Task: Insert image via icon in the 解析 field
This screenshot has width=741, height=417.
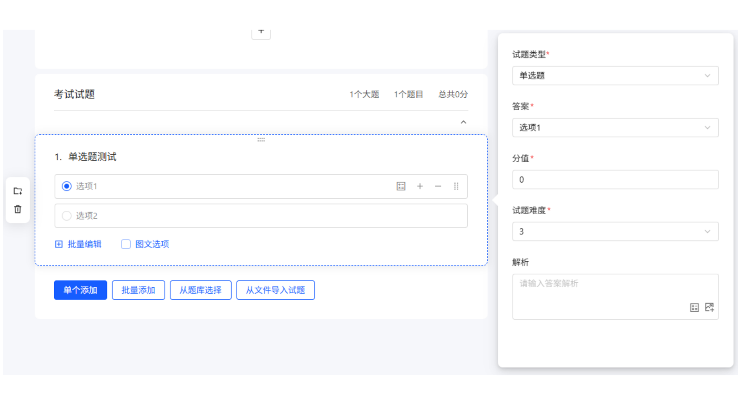Action: 709,307
